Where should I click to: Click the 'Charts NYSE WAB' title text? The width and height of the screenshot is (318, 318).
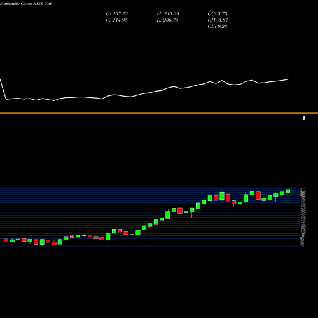[36, 4]
